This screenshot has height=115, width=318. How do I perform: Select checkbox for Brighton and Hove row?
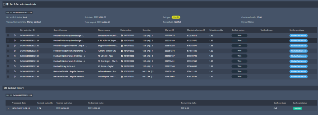pyautogui.click(x=8, y=45)
